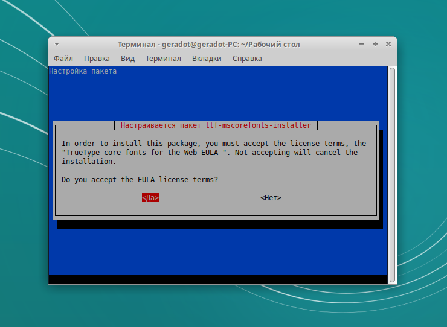
Task: Click dialog title Настраивается пакет ttf-mscorefonts-installer
Action: point(216,125)
